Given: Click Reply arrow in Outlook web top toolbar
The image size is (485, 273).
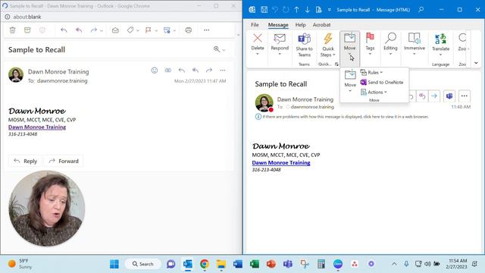Looking at the screenshot, I should [x=64, y=30].
